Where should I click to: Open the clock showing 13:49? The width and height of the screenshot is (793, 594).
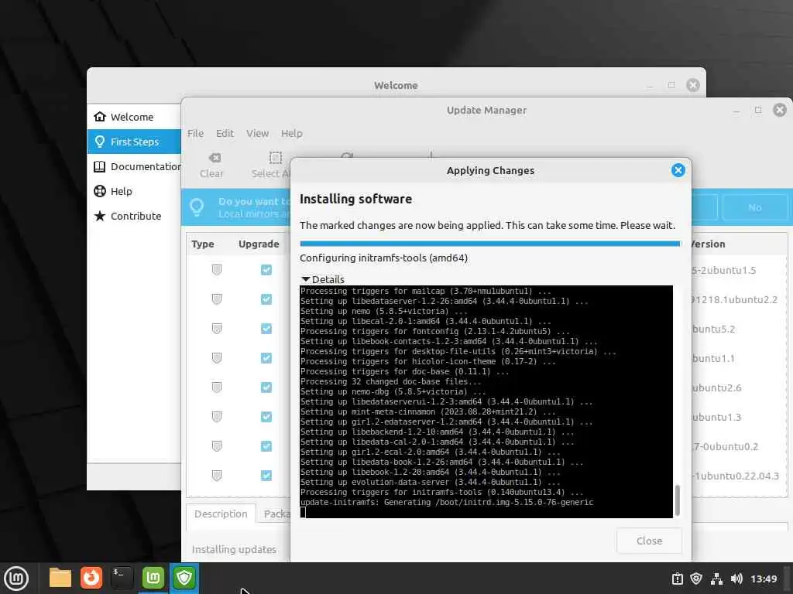pyautogui.click(x=764, y=579)
